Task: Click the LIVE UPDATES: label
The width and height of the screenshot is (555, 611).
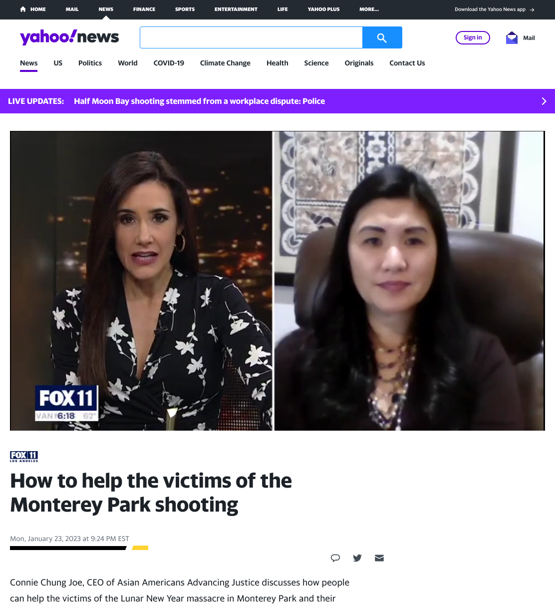Action: click(x=36, y=101)
